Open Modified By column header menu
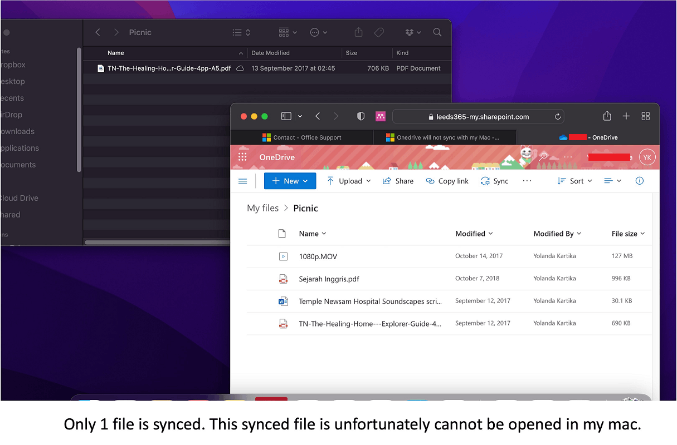 (557, 234)
